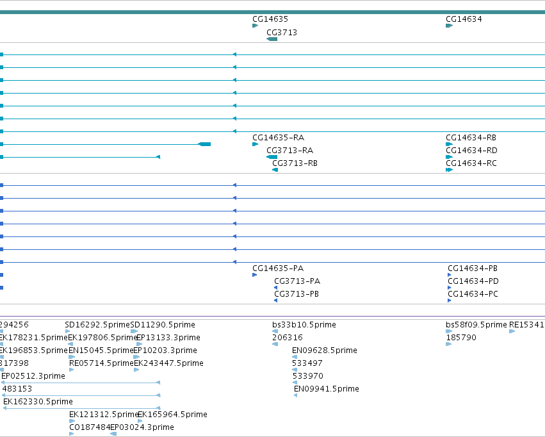
Task: Select the CG14635 gene label
Action: [270, 19]
